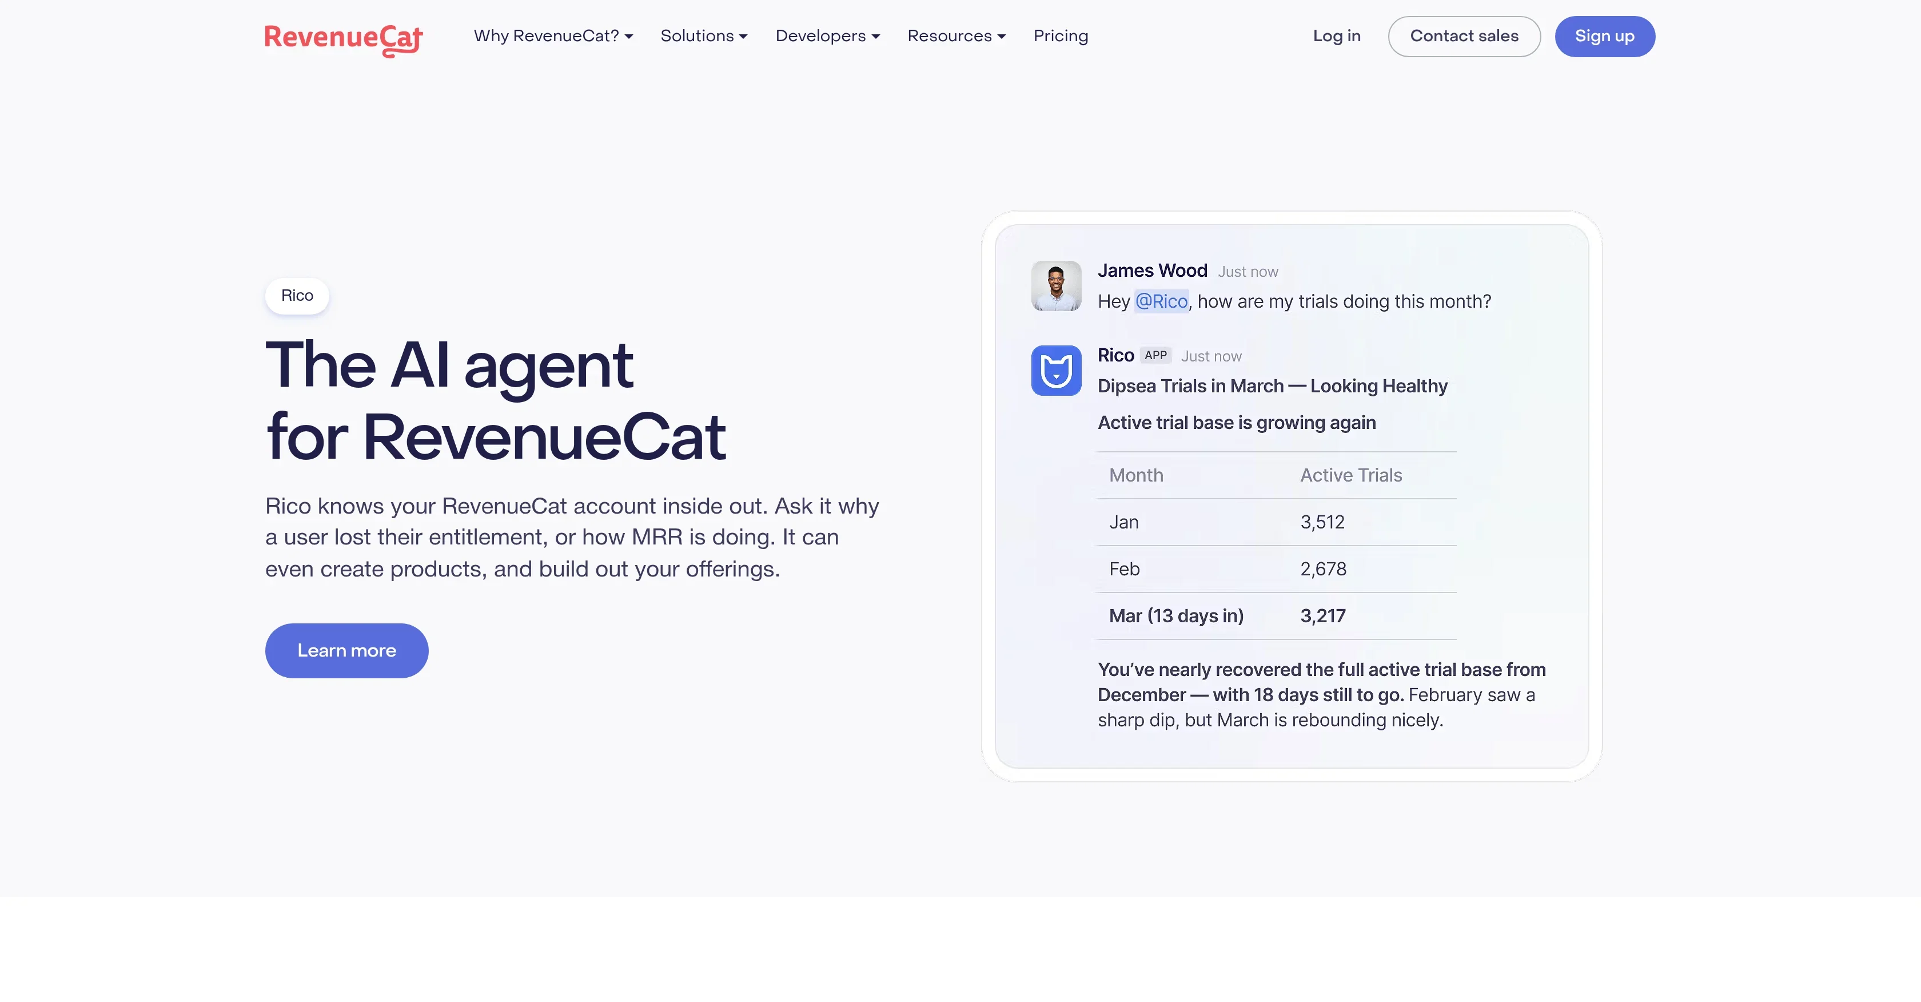Go to the Pricing page

point(1061,36)
